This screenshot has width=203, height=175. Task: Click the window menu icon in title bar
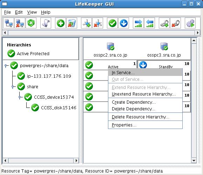pyautogui.click(x=5, y=4)
